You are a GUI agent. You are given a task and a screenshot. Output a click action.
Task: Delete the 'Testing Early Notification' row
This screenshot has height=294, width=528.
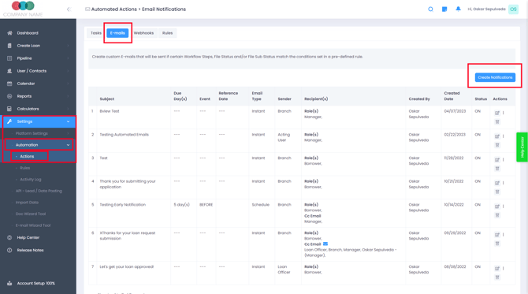(497, 215)
